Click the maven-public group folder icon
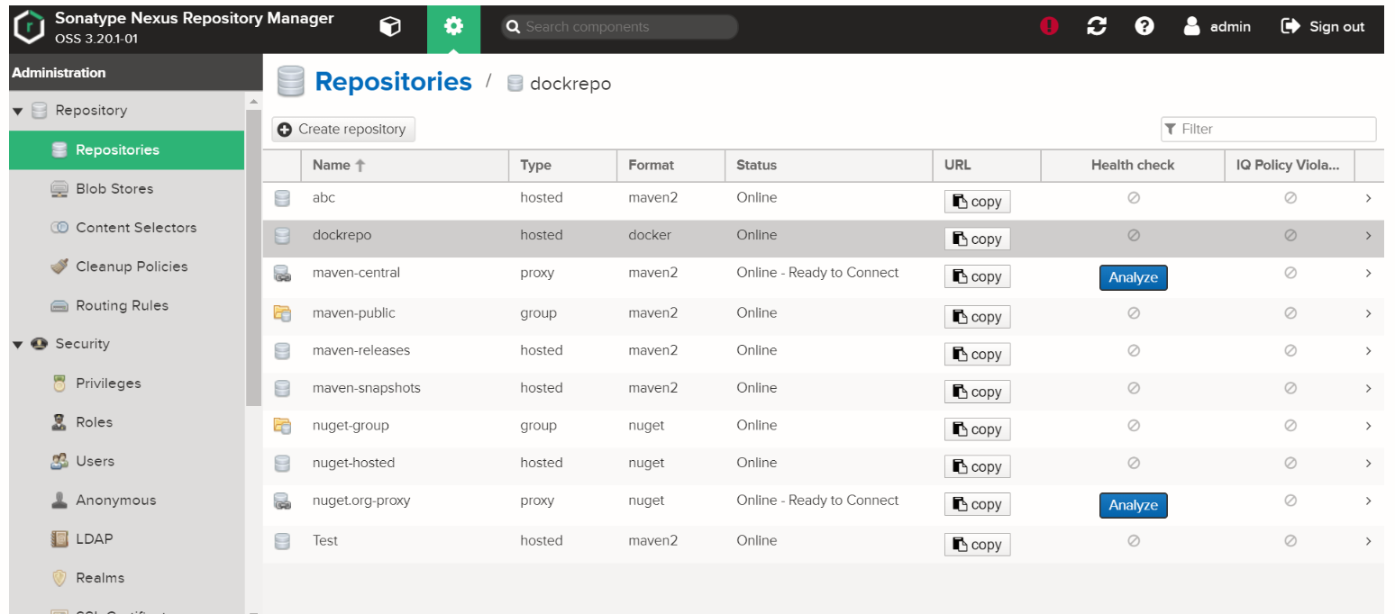Image resolution: width=1395 pixels, height=614 pixels. pyautogui.click(x=282, y=313)
